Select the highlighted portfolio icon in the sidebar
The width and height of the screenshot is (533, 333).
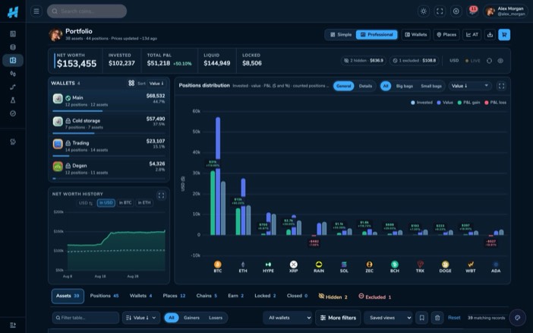[x=13, y=60]
